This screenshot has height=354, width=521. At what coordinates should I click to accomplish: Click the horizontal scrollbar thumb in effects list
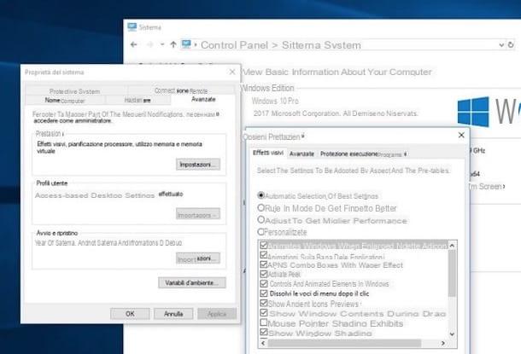point(344,343)
